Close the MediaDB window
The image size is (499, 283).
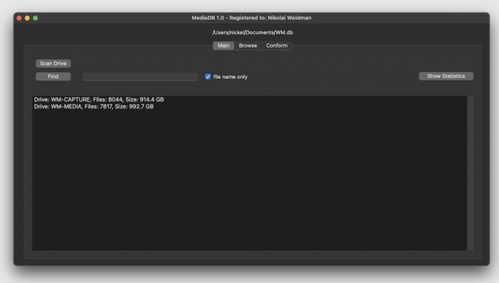point(20,18)
